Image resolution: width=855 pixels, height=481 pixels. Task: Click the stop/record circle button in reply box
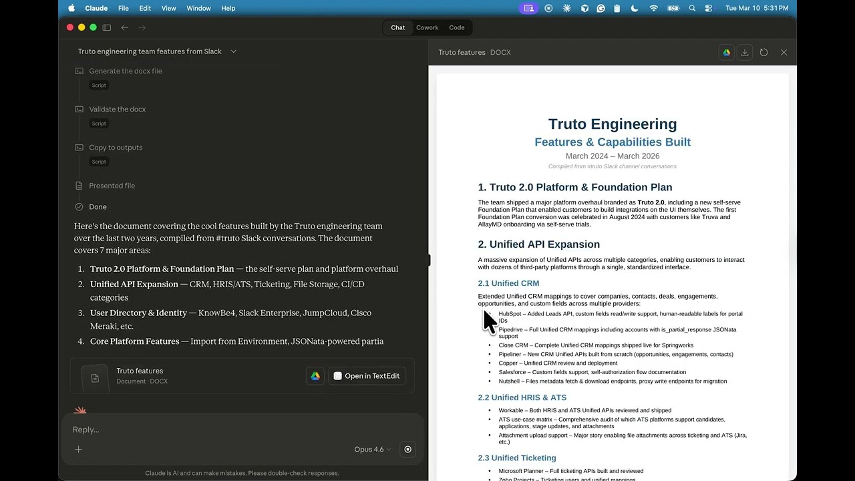click(x=407, y=449)
